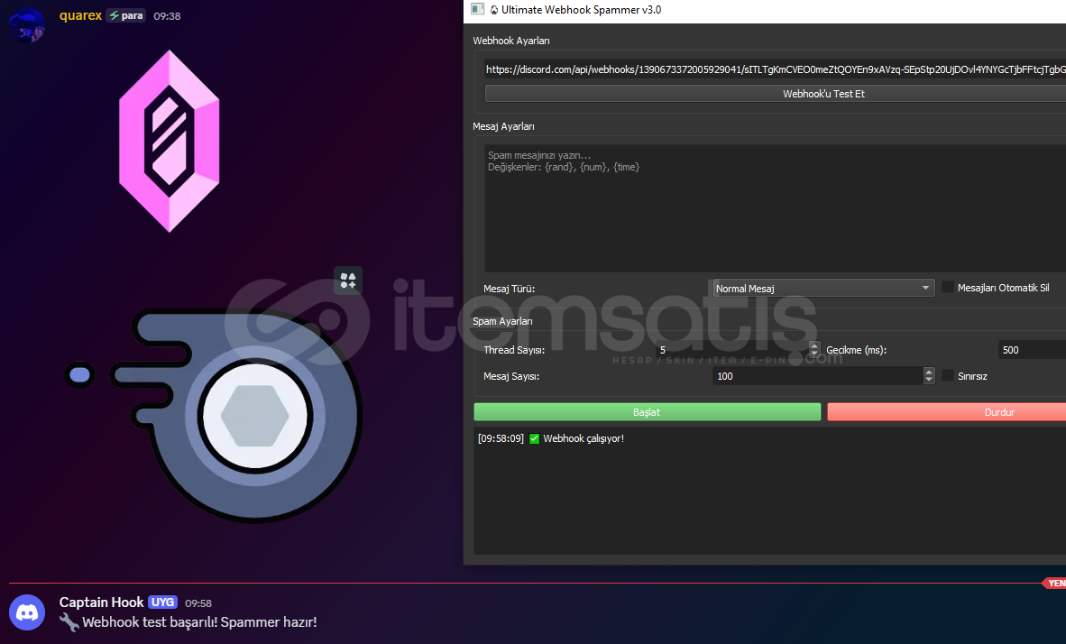Click the "Webhook Ayarları" section label
This screenshot has height=644, width=1066.
click(511, 41)
